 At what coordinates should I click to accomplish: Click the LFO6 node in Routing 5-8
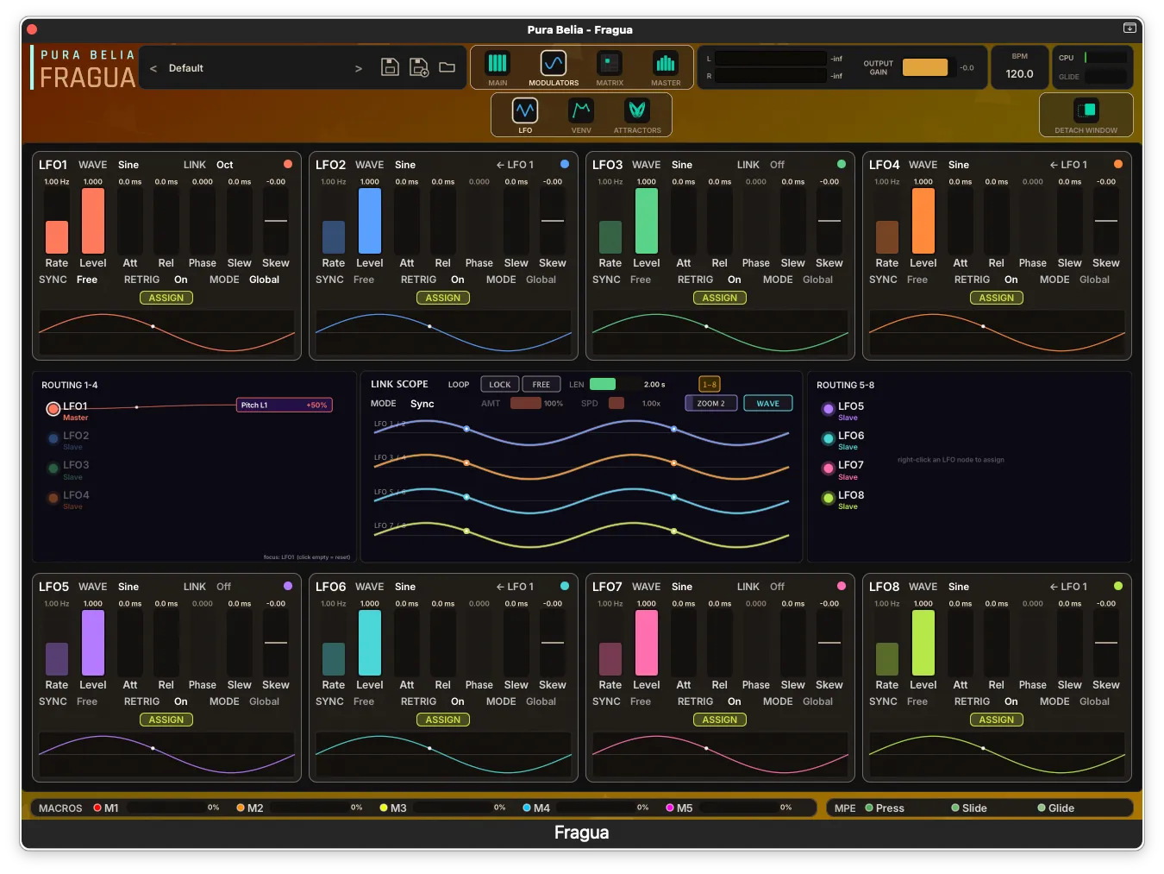click(829, 438)
